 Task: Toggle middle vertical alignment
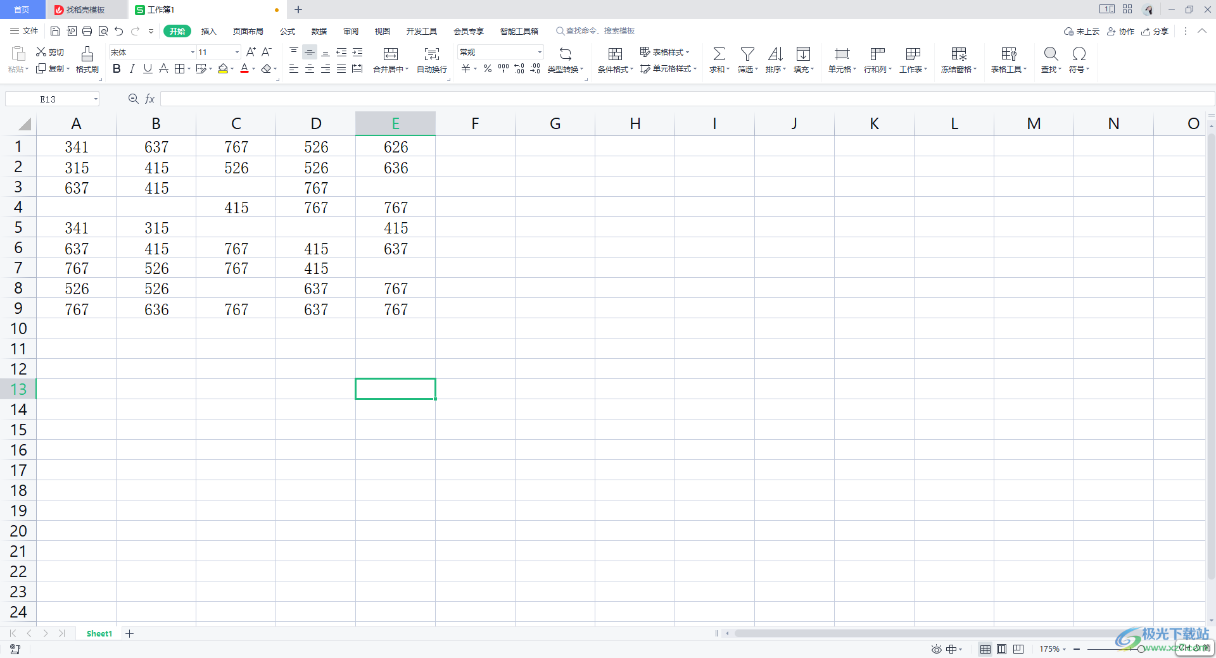310,52
